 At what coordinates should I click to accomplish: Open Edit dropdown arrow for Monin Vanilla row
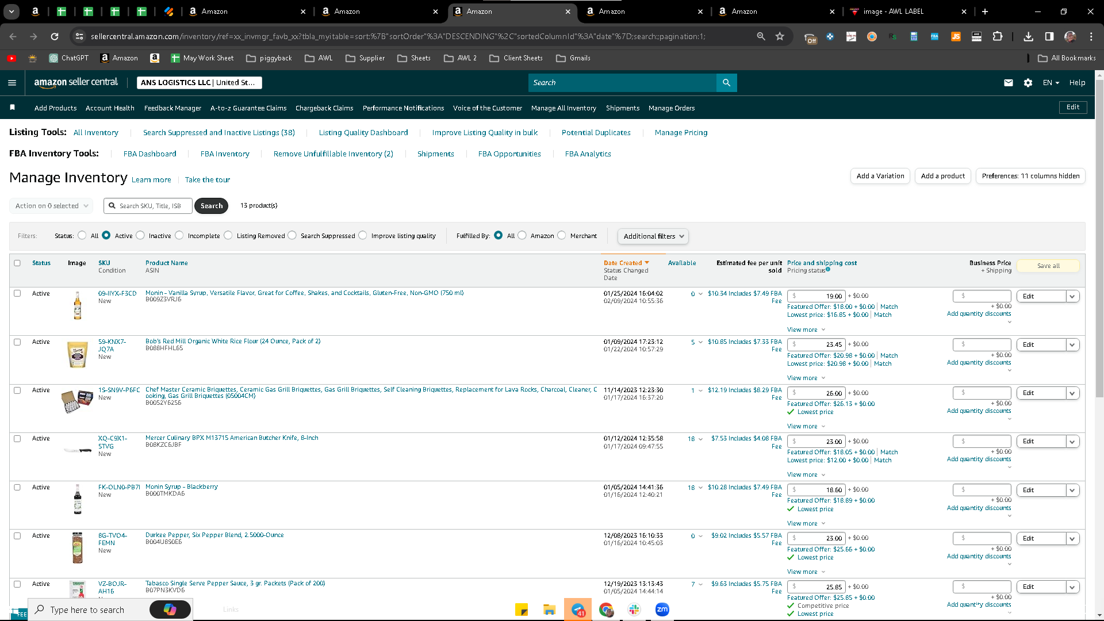(1072, 296)
